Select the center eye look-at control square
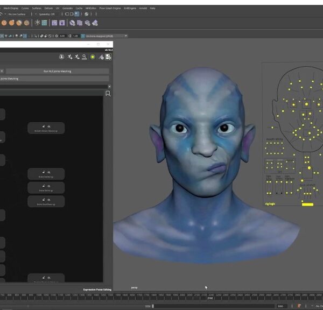 (306, 104)
